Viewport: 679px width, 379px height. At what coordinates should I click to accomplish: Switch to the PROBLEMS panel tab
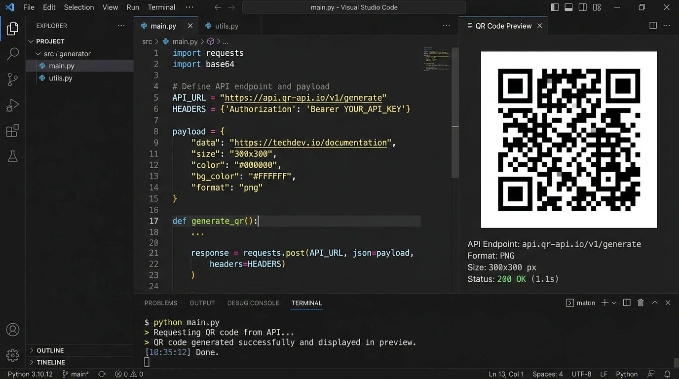tap(160, 303)
